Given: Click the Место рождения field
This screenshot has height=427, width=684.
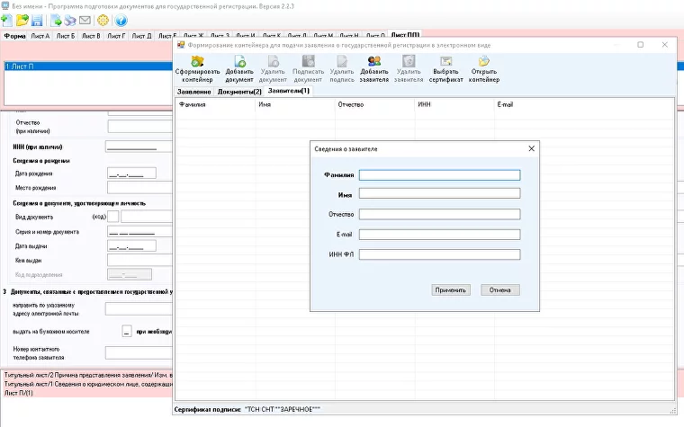Looking at the screenshot, I should (x=140, y=187).
